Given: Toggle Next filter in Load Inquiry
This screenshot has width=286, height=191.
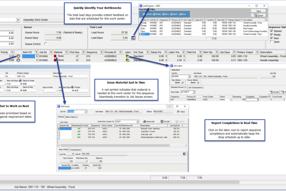Looking at the screenshot, I should [x=163, y=14].
